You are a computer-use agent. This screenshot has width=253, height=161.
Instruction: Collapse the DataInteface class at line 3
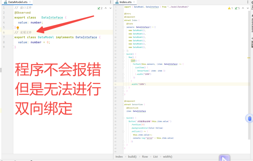pyautogui.click(x=13, y=18)
